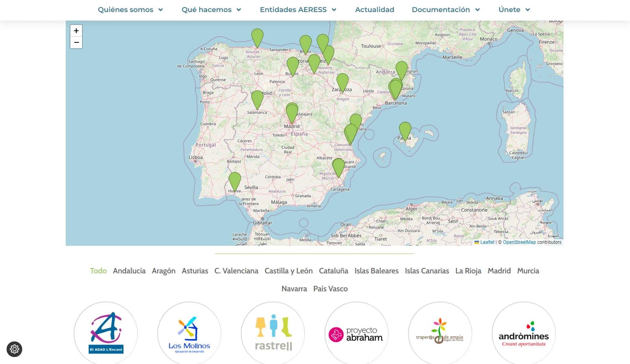Open the rastrell entity logo

click(x=273, y=333)
